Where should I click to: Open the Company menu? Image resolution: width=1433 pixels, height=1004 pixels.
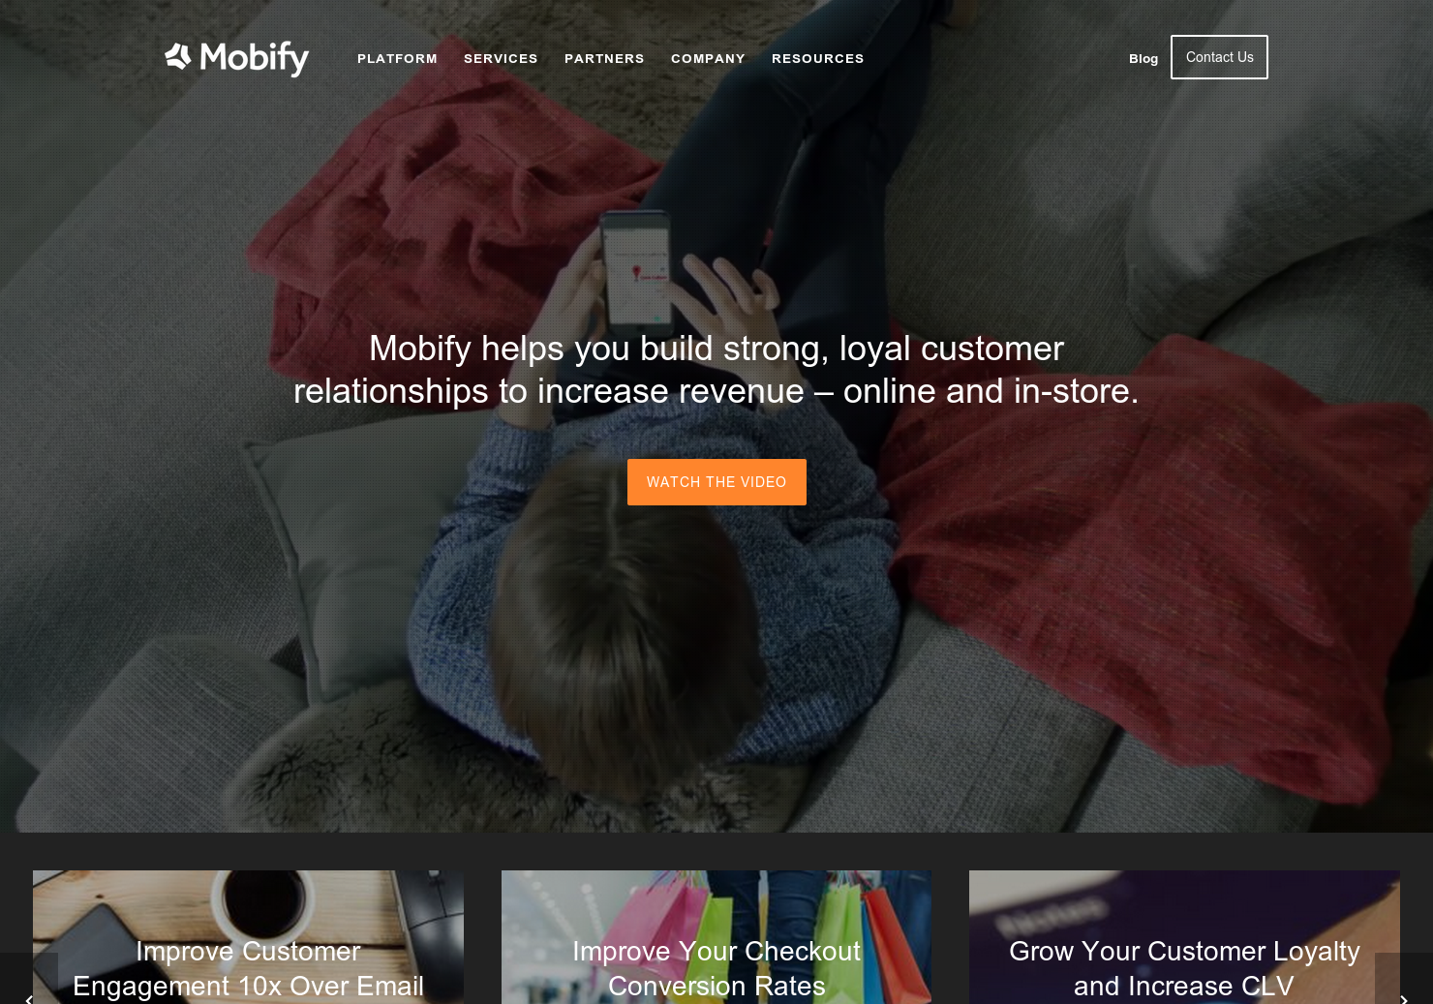point(708,58)
